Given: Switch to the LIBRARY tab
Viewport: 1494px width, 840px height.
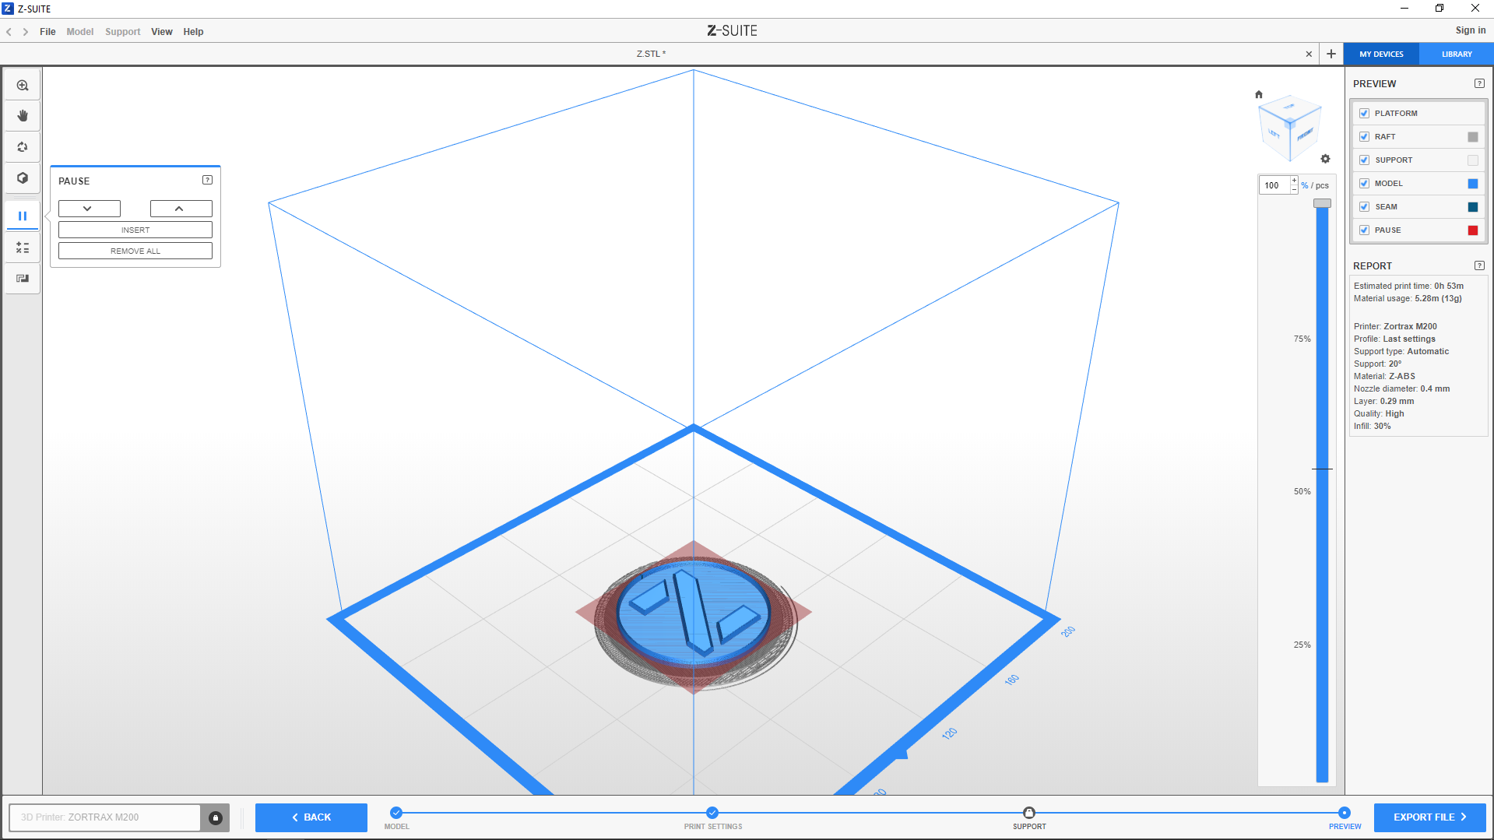Looking at the screenshot, I should (x=1456, y=54).
